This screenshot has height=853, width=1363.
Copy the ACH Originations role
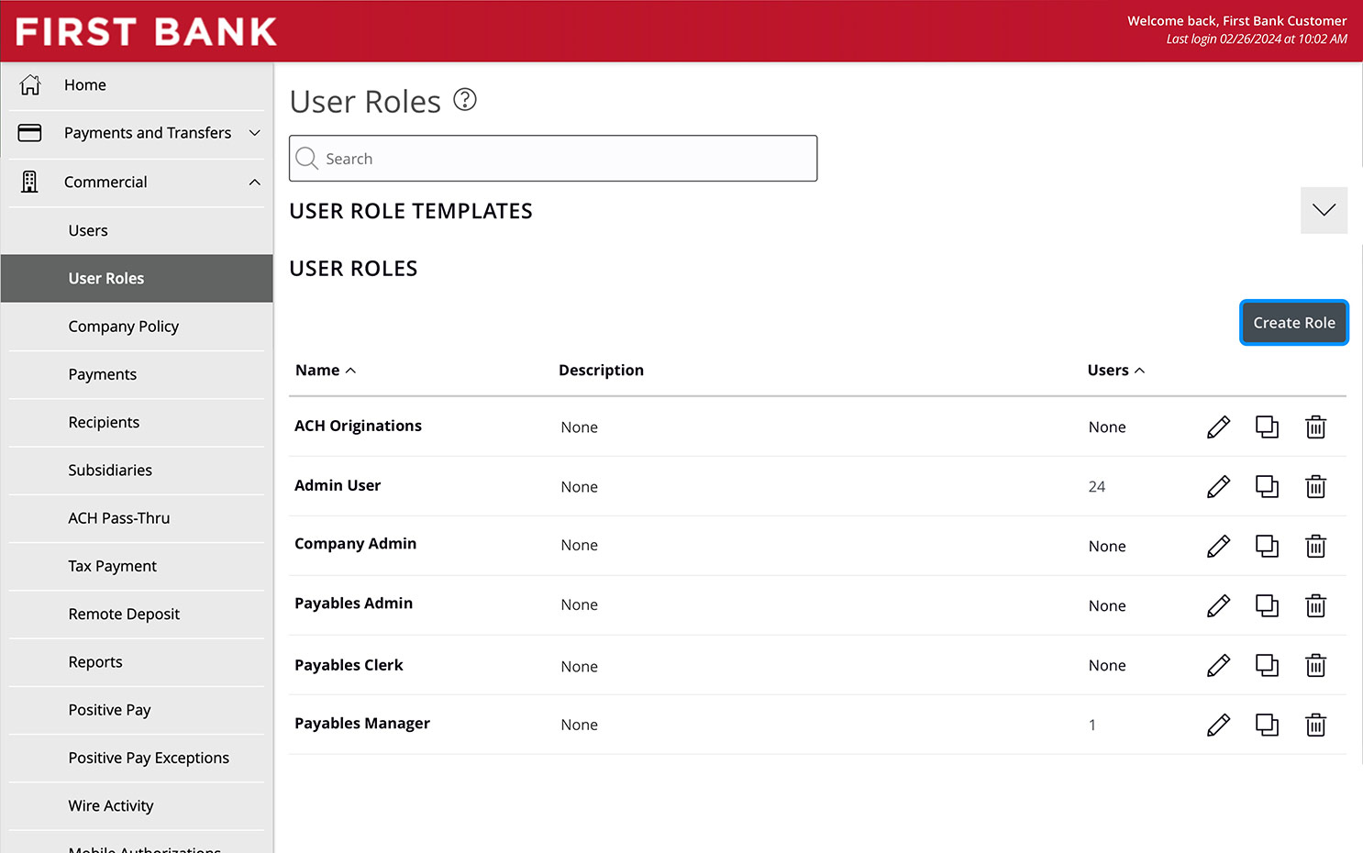1267,427
